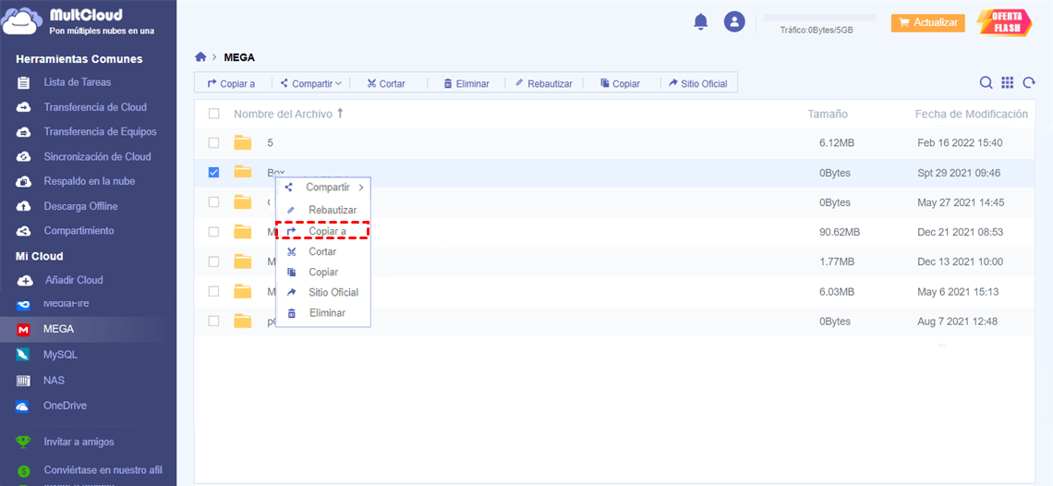The image size is (1053, 486).
Task: Sort by Nombre del Archivo column
Action: tap(289, 114)
